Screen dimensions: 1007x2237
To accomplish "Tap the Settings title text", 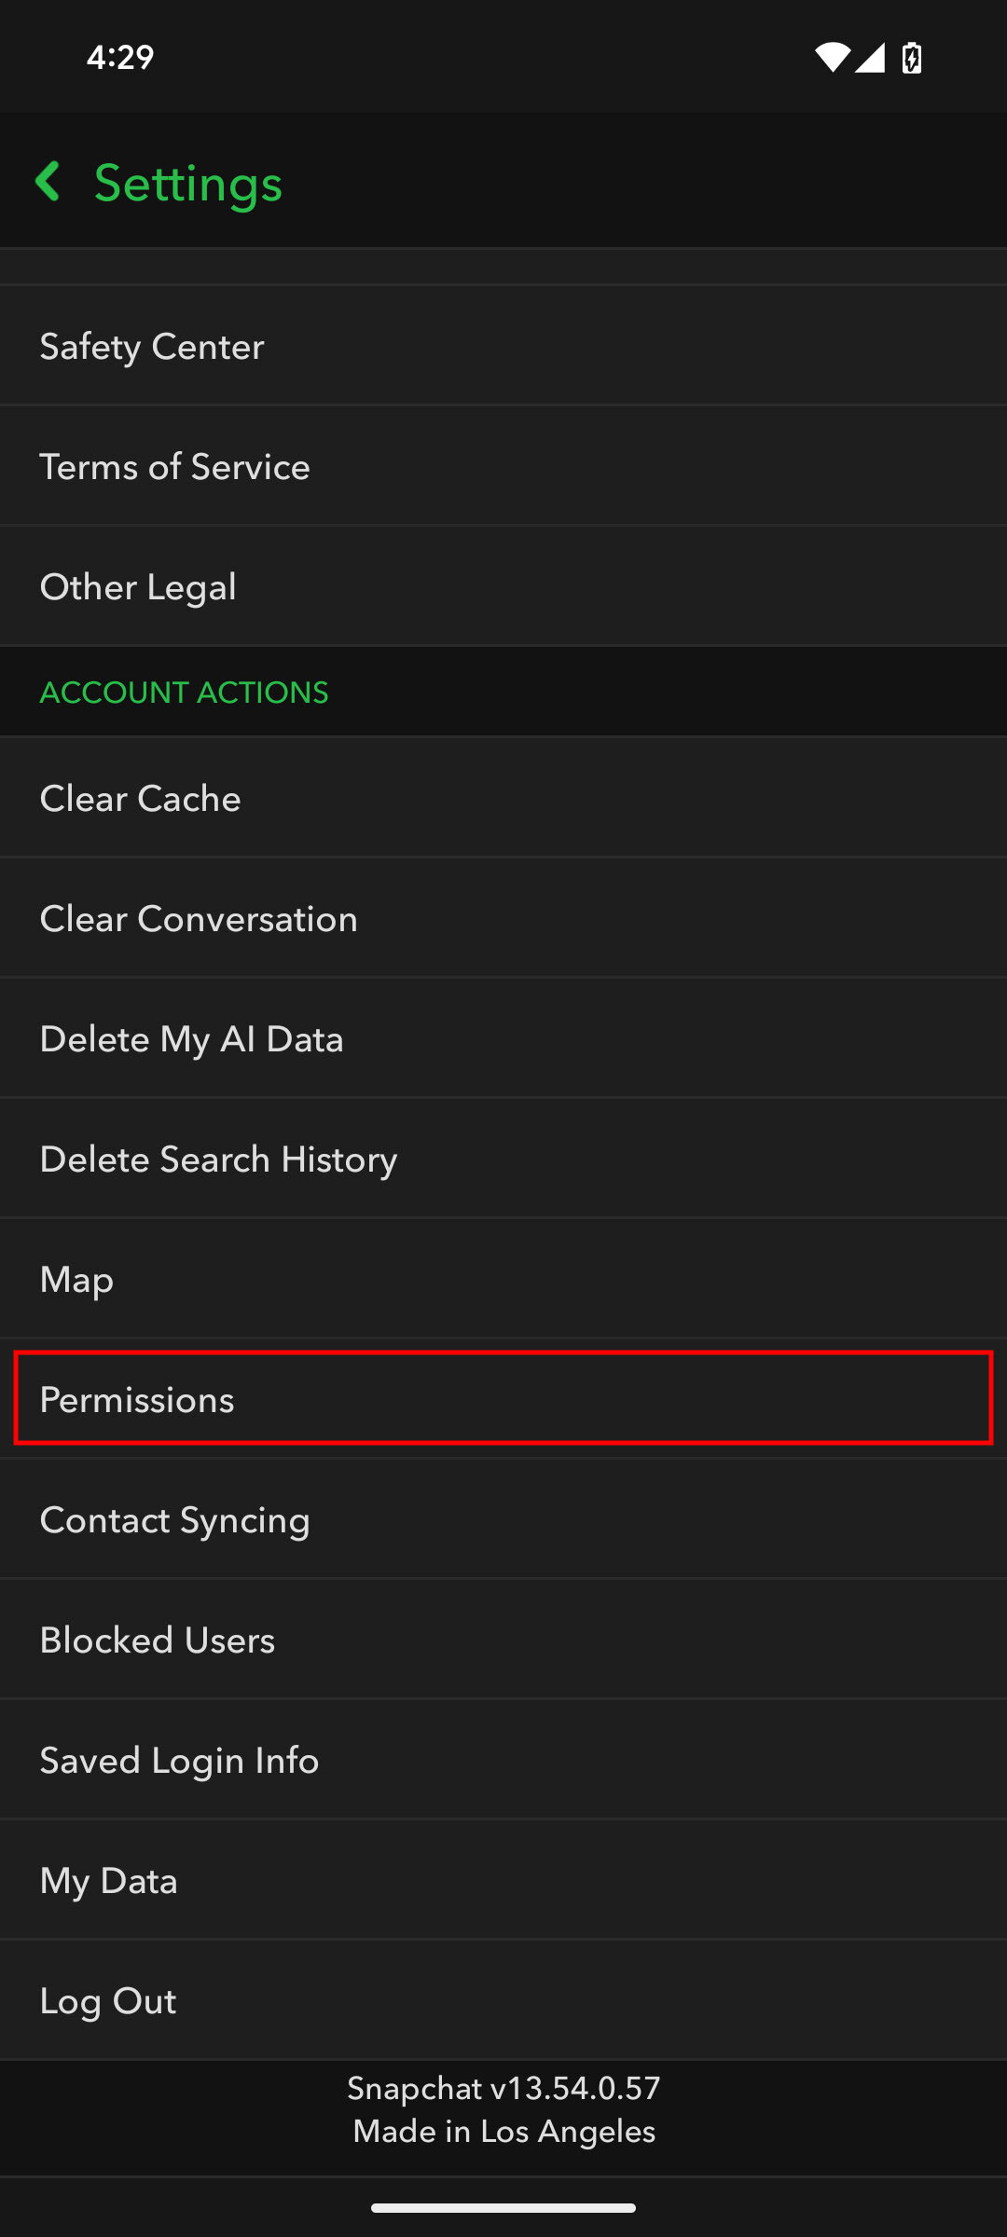I will [x=186, y=182].
